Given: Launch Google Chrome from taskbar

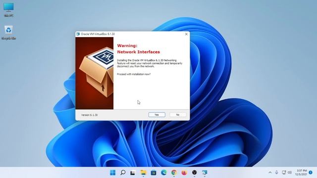Looking at the screenshot, I should [x=174, y=173].
